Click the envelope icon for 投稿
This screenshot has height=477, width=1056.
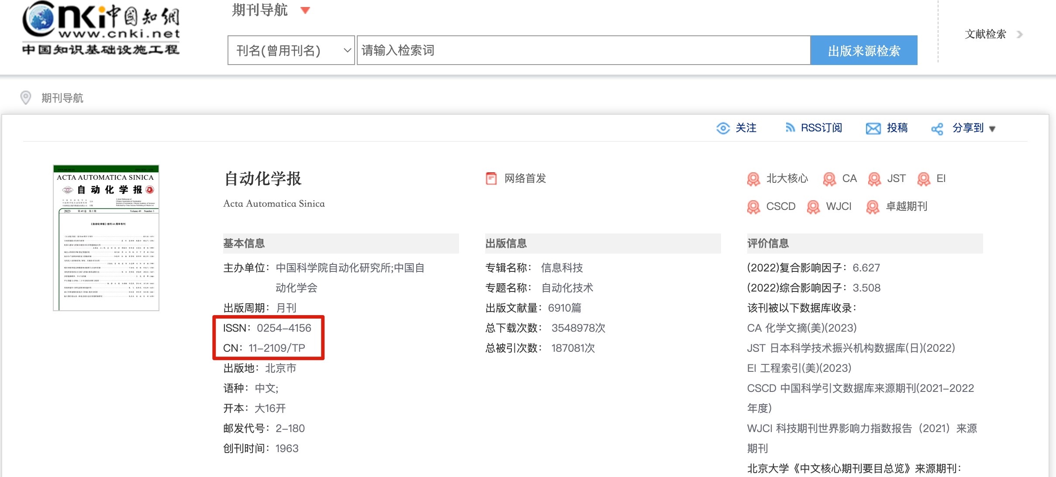[x=873, y=128]
